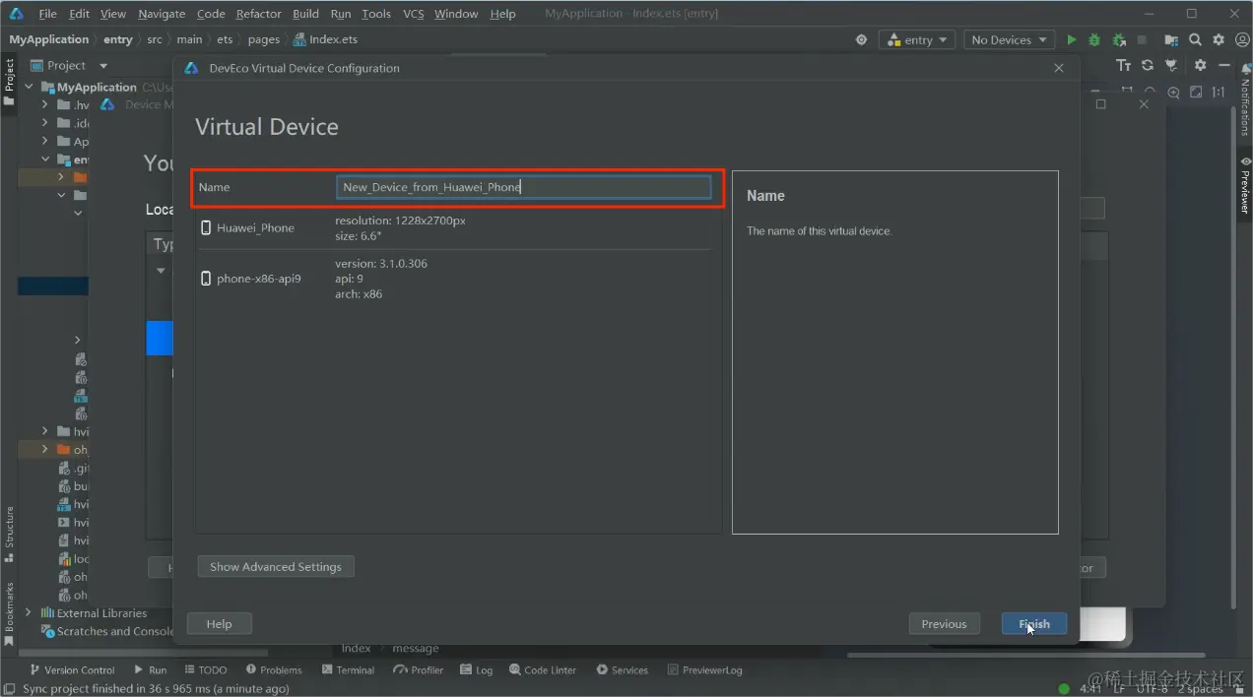Collapse the MyApplication tree root
The width and height of the screenshot is (1253, 697).
tap(30, 87)
